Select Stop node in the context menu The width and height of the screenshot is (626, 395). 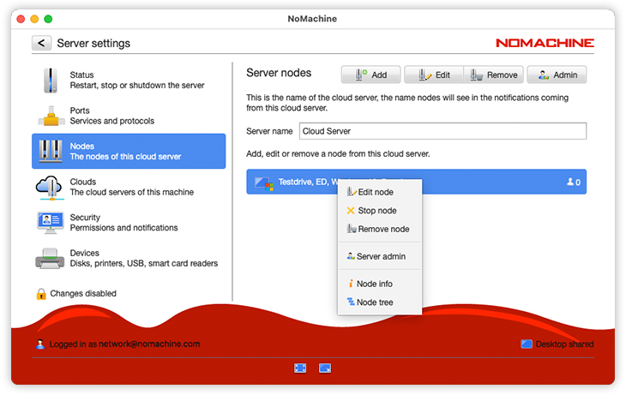tap(376, 211)
